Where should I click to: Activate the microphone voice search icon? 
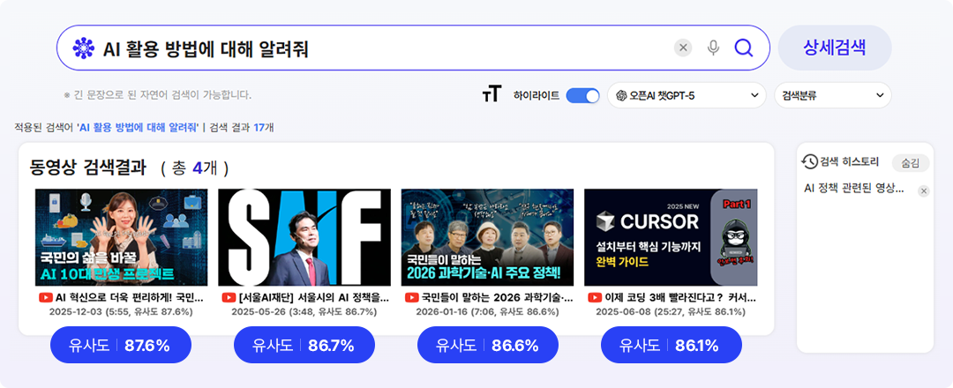[x=714, y=48]
